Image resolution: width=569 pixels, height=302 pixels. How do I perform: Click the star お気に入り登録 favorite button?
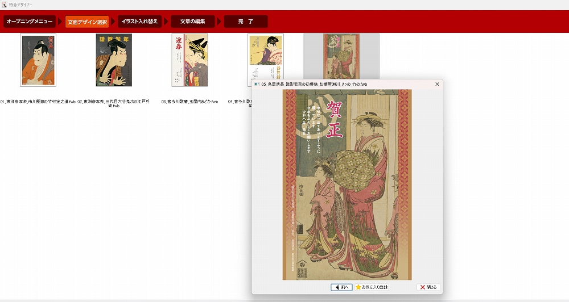pos(372,287)
